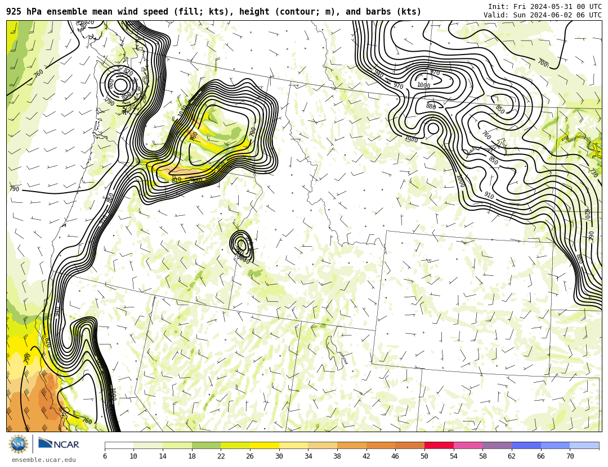Click the colorbar tick label 62
The width and height of the screenshot is (608, 467).
(x=511, y=456)
